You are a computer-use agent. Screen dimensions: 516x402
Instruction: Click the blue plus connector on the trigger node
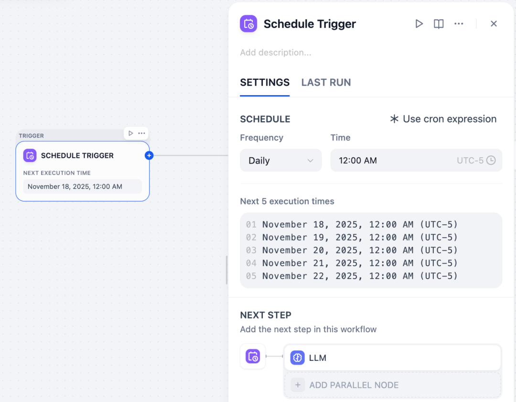click(x=149, y=155)
